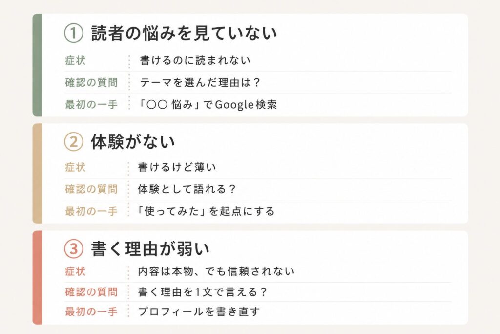Viewport: 500px width, 334px height.
Task: Click the tan accent bar of card two
Action: coord(37,174)
